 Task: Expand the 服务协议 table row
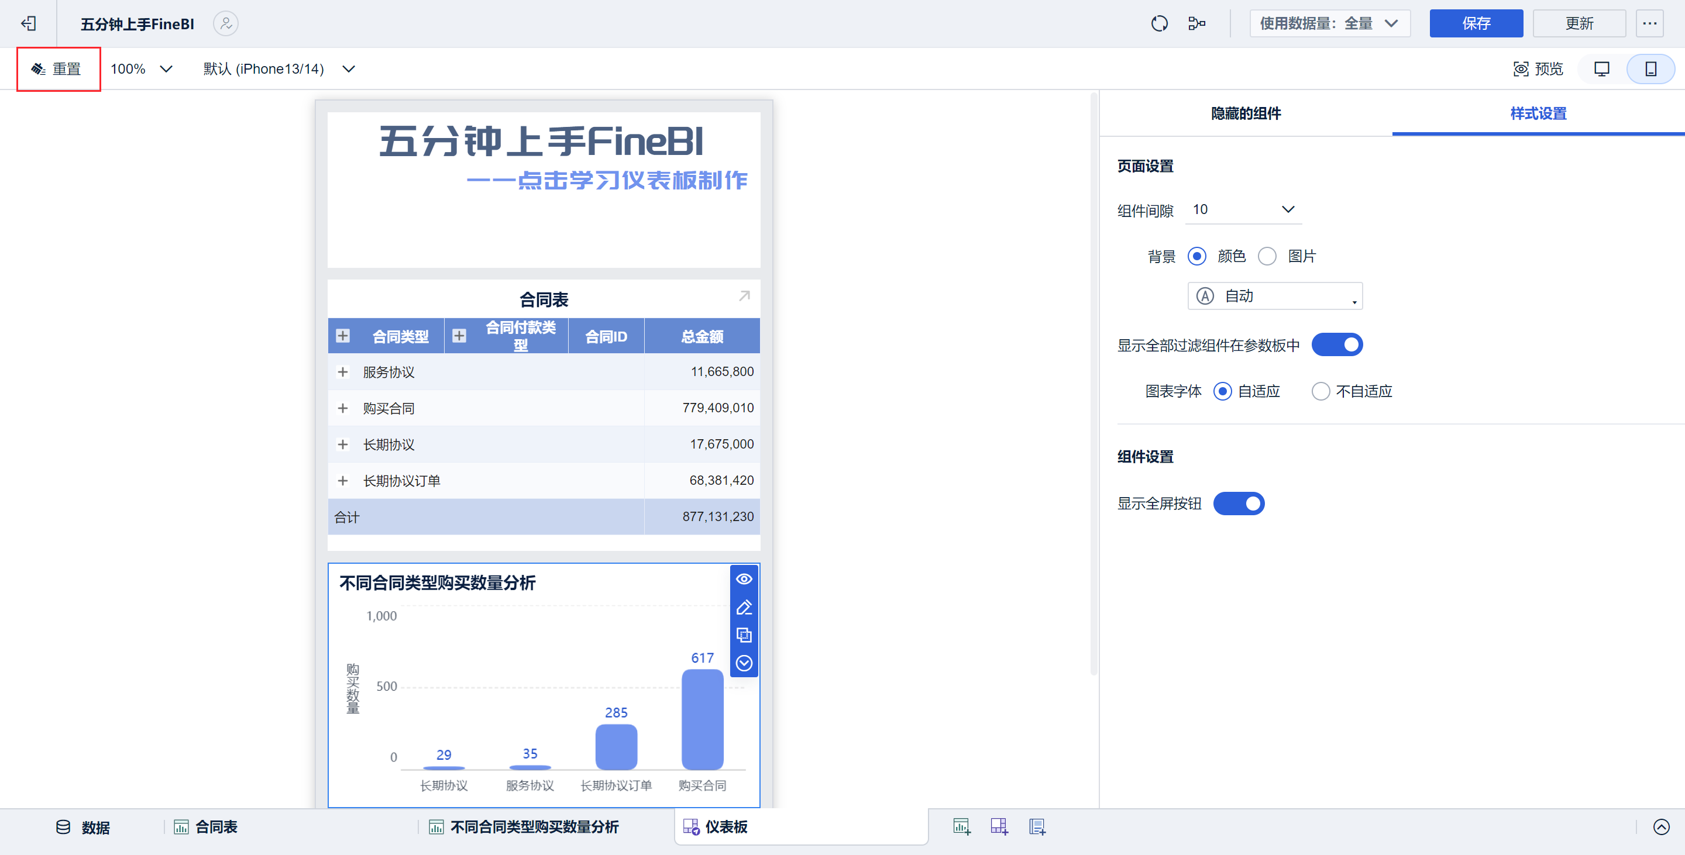click(x=343, y=372)
